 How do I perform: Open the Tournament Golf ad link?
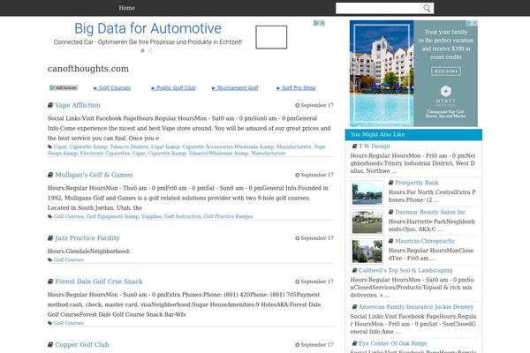[235, 88]
